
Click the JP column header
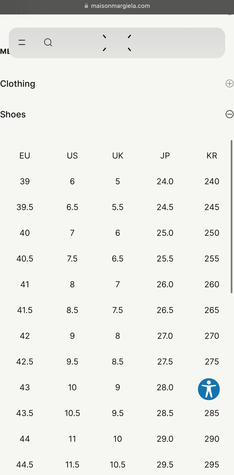[x=165, y=156]
